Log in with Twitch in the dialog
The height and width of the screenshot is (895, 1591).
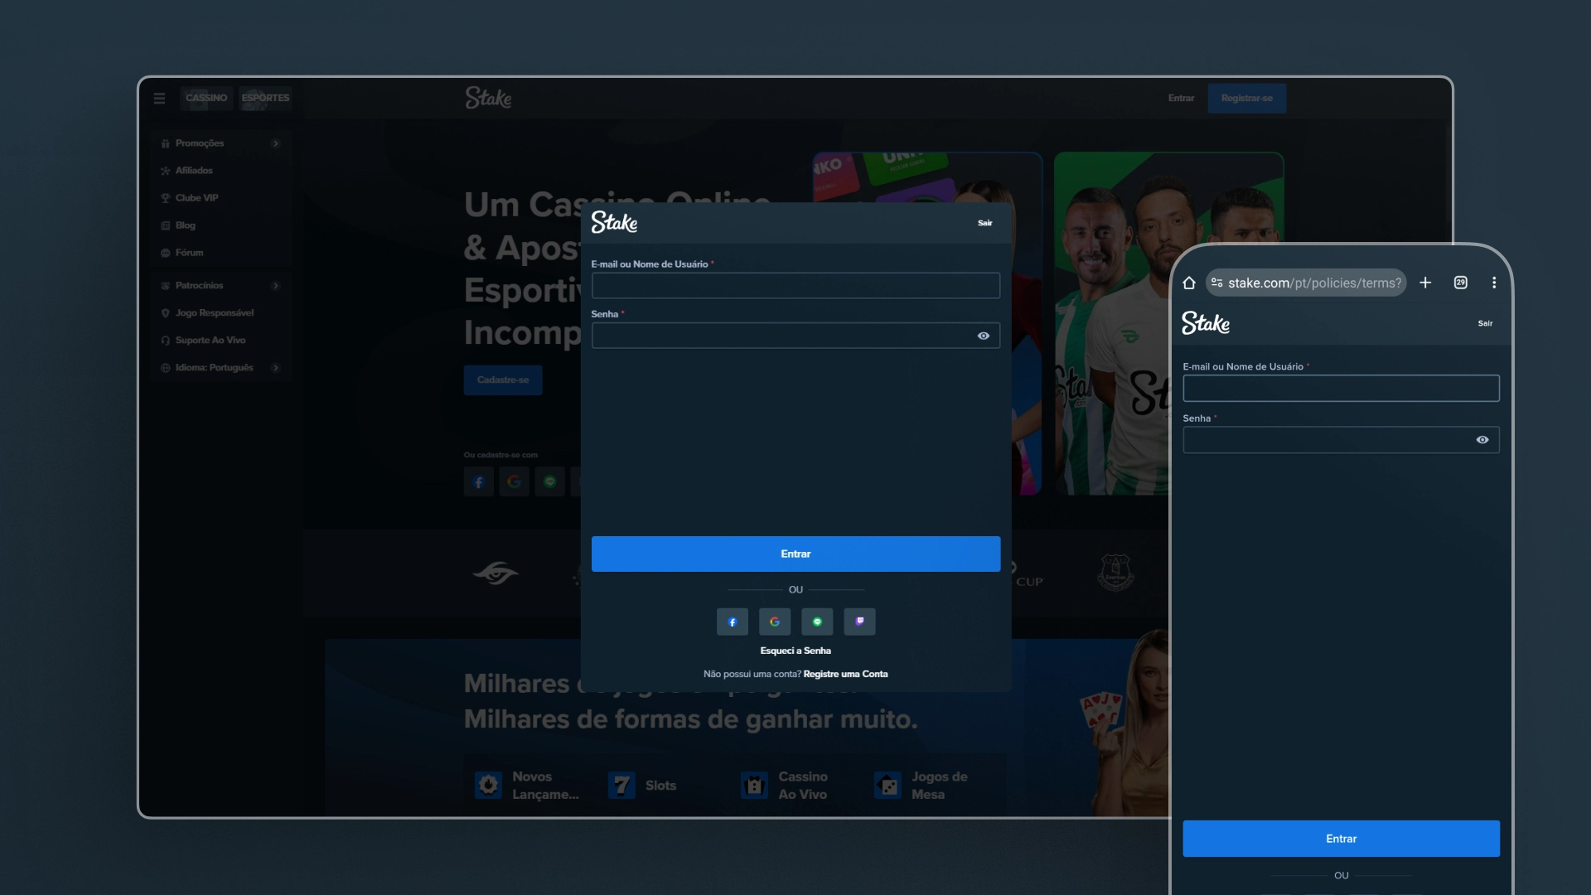(x=859, y=622)
